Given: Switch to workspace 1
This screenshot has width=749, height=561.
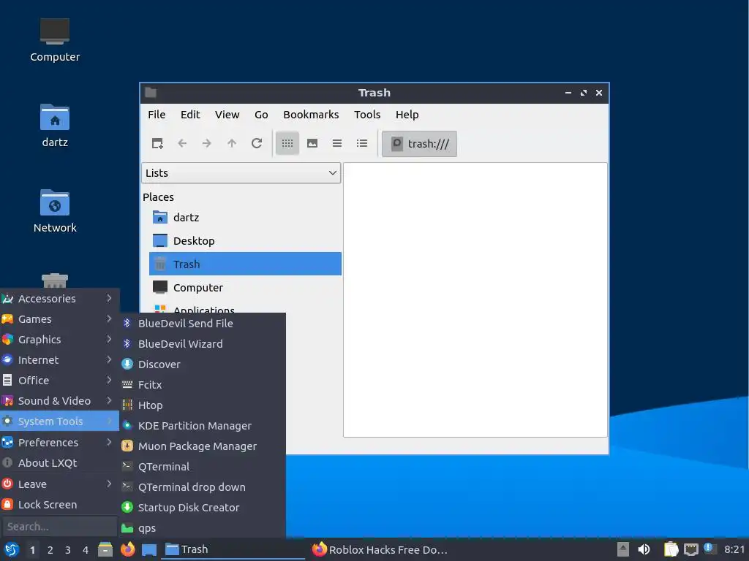Looking at the screenshot, I should (x=32, y=550).
